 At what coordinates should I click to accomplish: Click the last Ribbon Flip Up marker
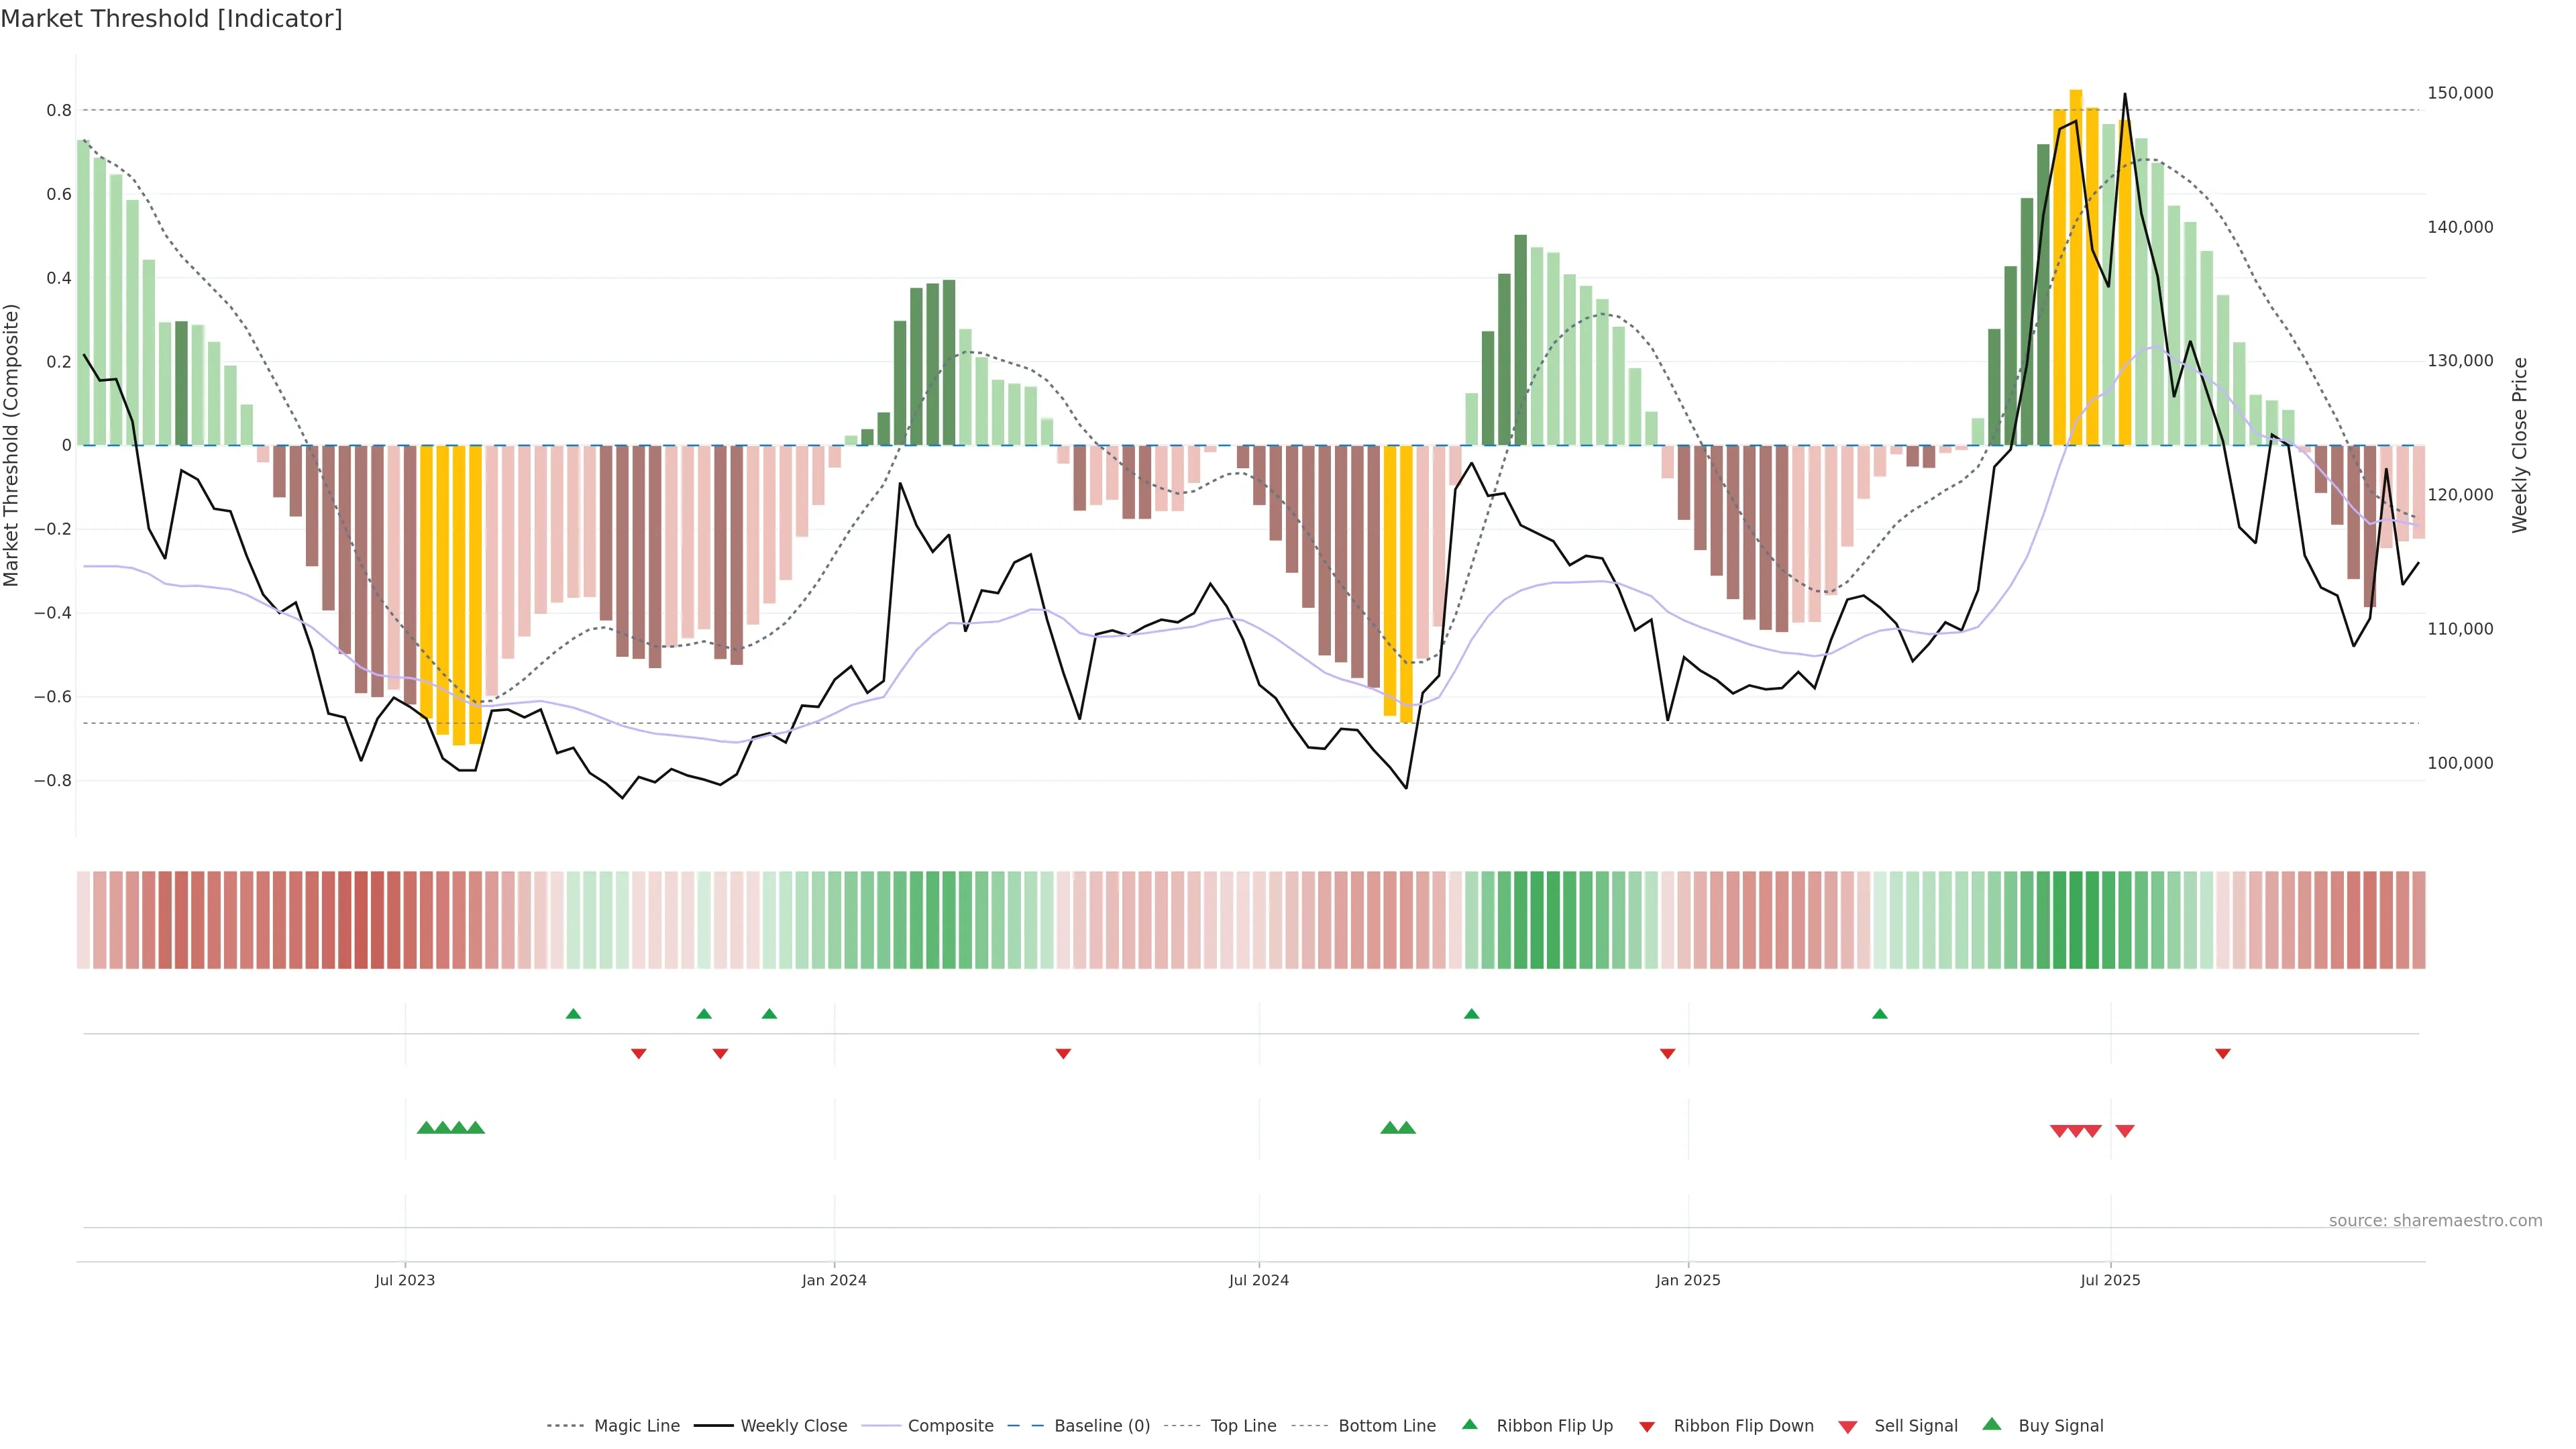(x=1879, y=1014)
